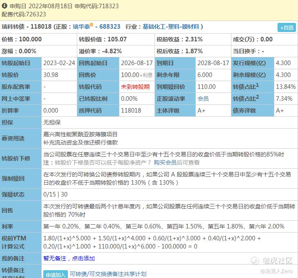This screenshot has width=298, height=278.
Task: Click the 发行规模(亿) value 4.300
Action: pos(283,63)
